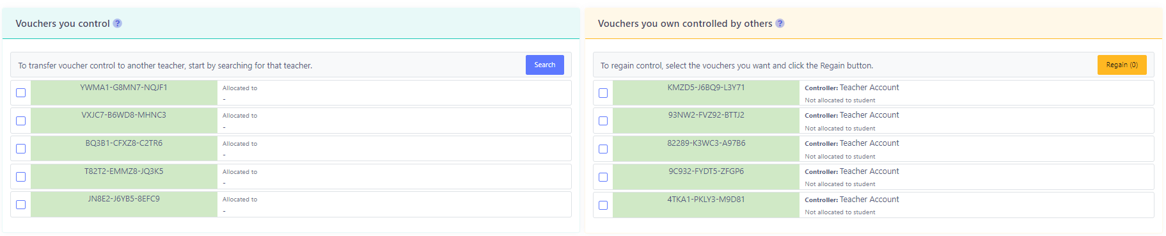Tick voucher JN8E2-J6YB5-8EFC9 checkbox
Image resolution: width=1166 pixels, height=236 pixels.
[21, 205]
